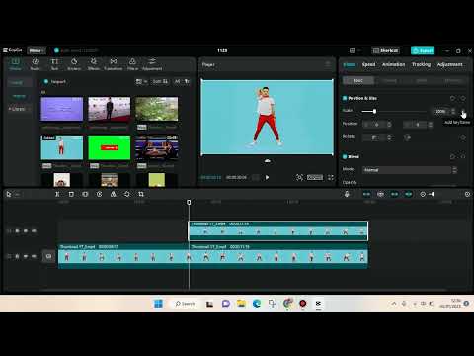The width and height of the screenshot is (474, 356).
Task: Switch to the Speed tab
Action: [x=368, y=64]
